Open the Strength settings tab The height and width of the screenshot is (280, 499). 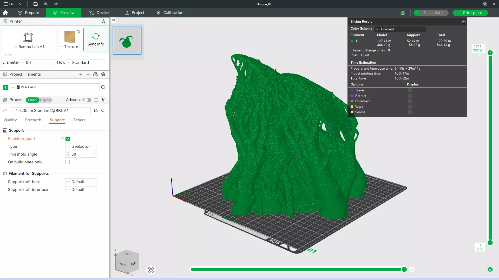pyautogui.click(x=33, y=120)
